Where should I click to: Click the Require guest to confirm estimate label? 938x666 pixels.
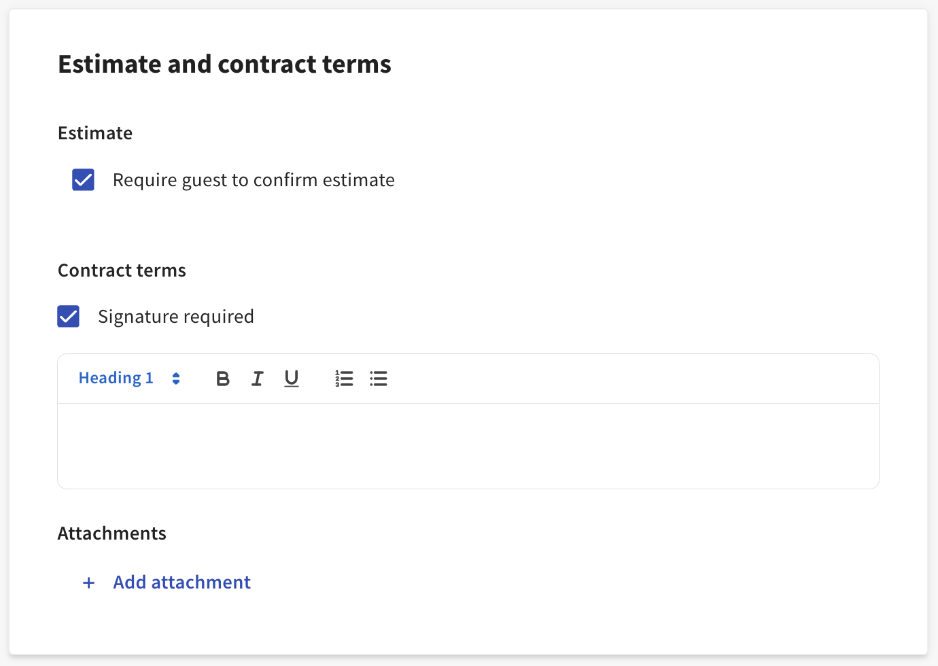point(254,180)
